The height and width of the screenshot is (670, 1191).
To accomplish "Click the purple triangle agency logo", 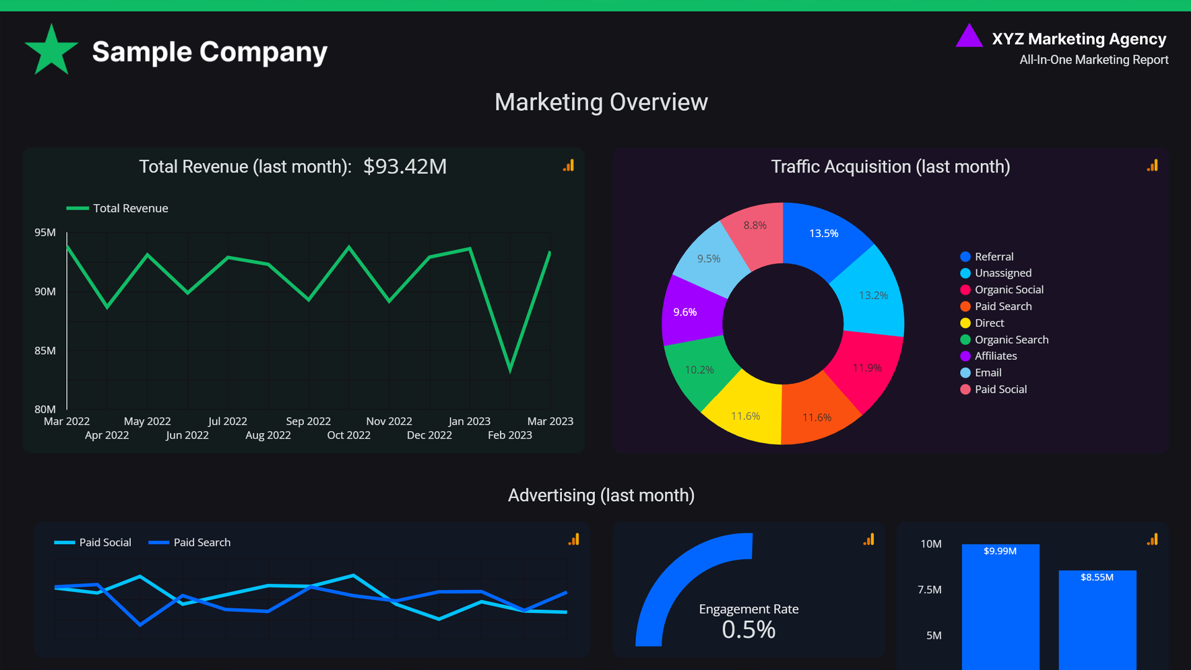I will [969, 37].
